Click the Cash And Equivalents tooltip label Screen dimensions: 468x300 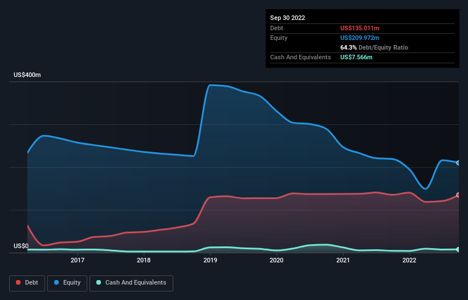(x=300, y=57)
